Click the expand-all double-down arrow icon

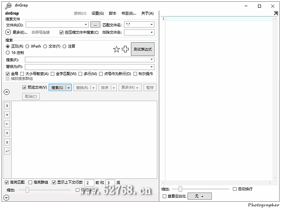pyautogui.click(x=7, y=106)
